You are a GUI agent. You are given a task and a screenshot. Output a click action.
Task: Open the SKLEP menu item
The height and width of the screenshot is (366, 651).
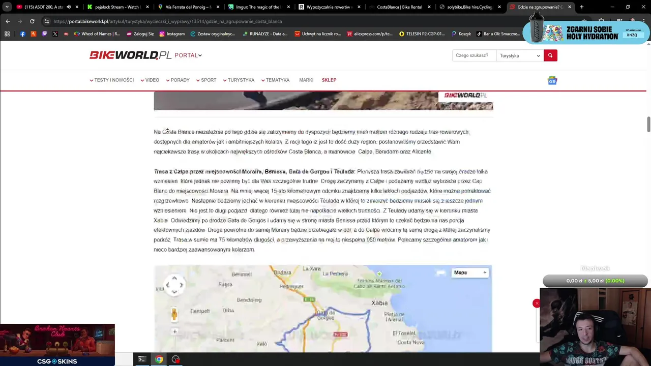coord(329,80)
